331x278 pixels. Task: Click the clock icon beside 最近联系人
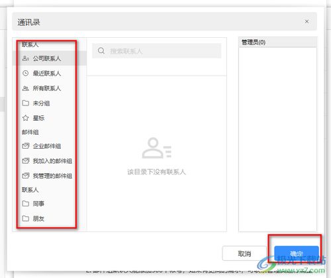[x=26, y=73]
